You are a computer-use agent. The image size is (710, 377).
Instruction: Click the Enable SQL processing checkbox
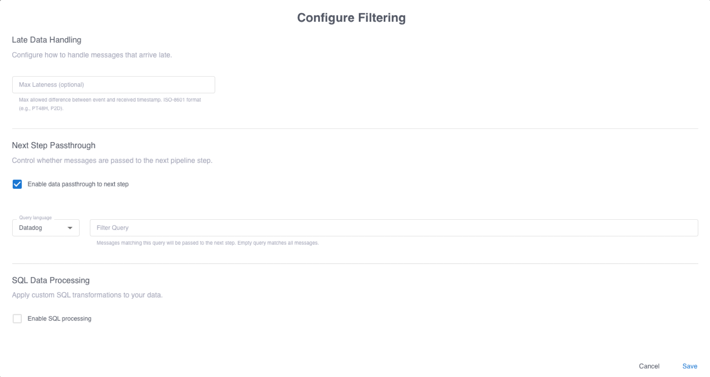[17, 319]
